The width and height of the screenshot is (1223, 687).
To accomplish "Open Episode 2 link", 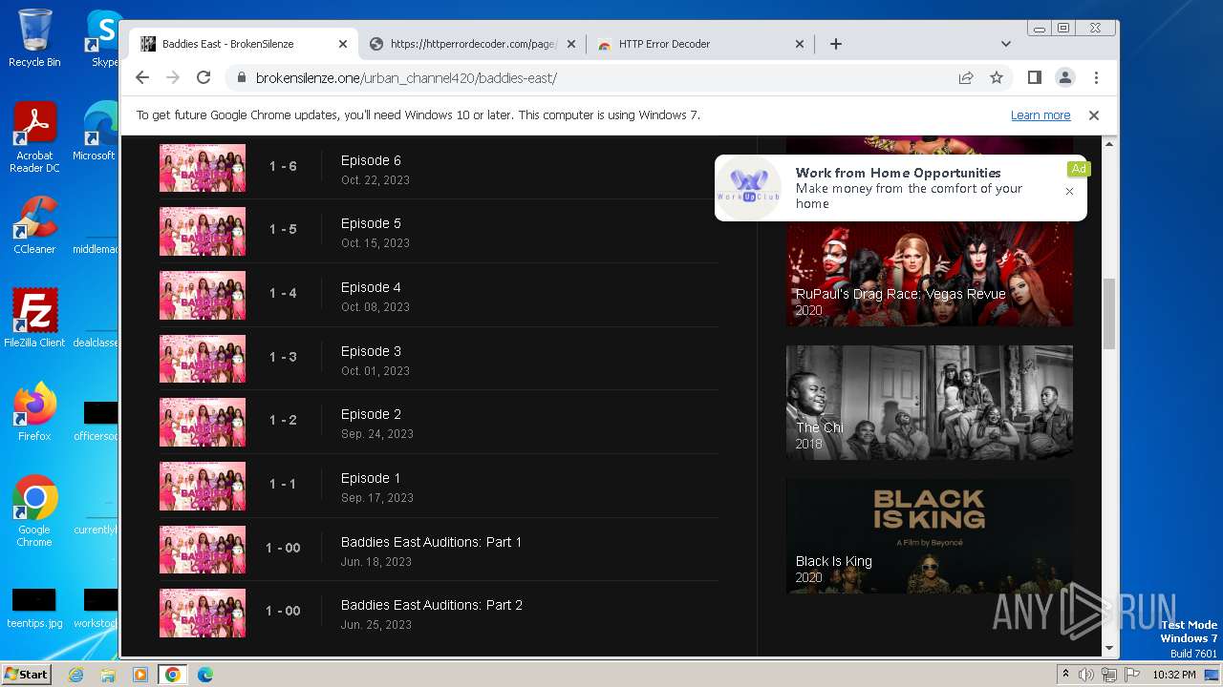I will point(371,414).
